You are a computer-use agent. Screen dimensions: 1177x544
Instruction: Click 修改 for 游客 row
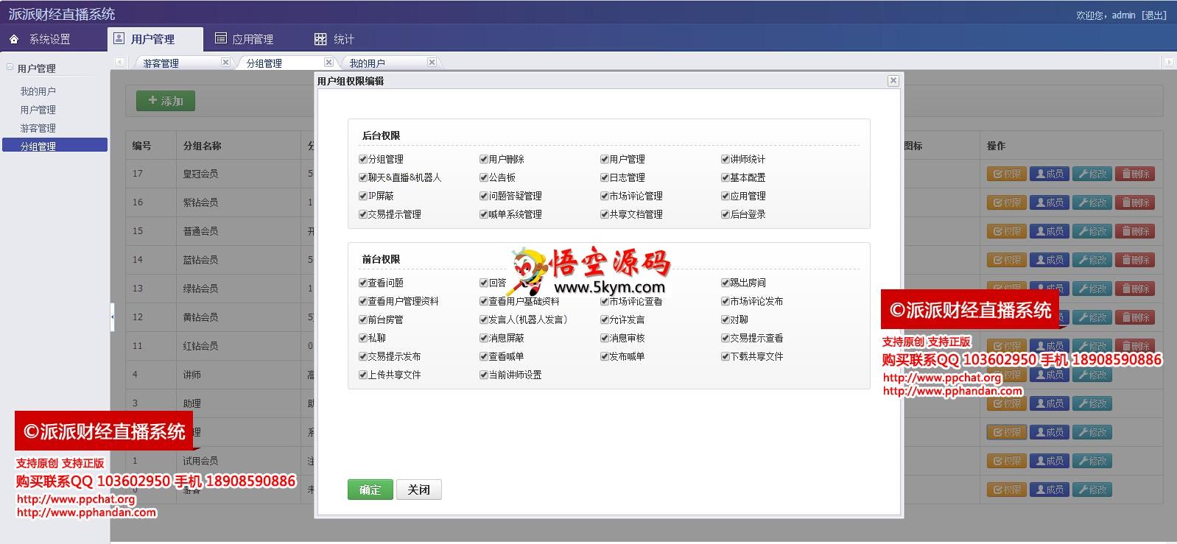click(1092, 490)
